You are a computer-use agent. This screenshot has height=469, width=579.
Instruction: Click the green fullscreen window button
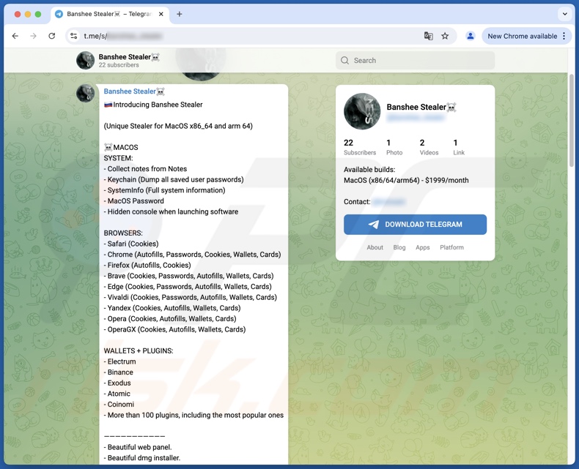point(37,14)
